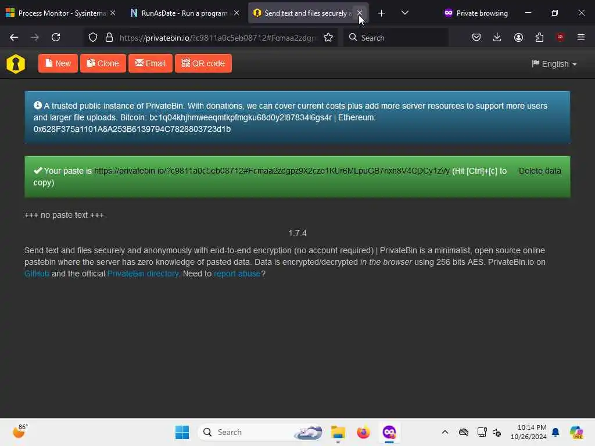Screen dimensions: 595x446
Task: Bookmark this page with star
Action: [x=328, y=37]
